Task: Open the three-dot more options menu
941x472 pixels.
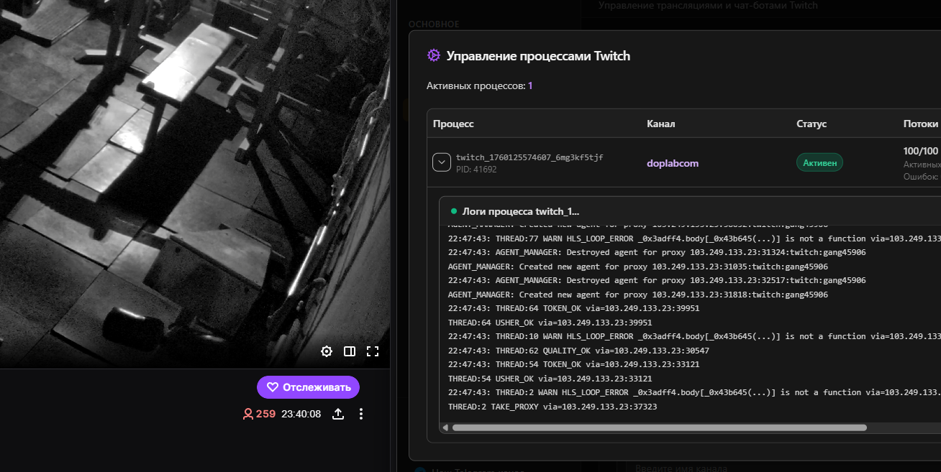Action: (361, 414)
